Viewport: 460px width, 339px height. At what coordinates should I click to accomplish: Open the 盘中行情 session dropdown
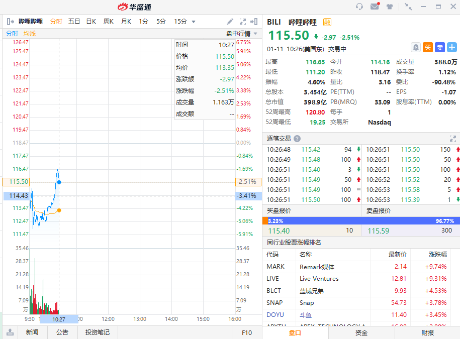[242, 34]
